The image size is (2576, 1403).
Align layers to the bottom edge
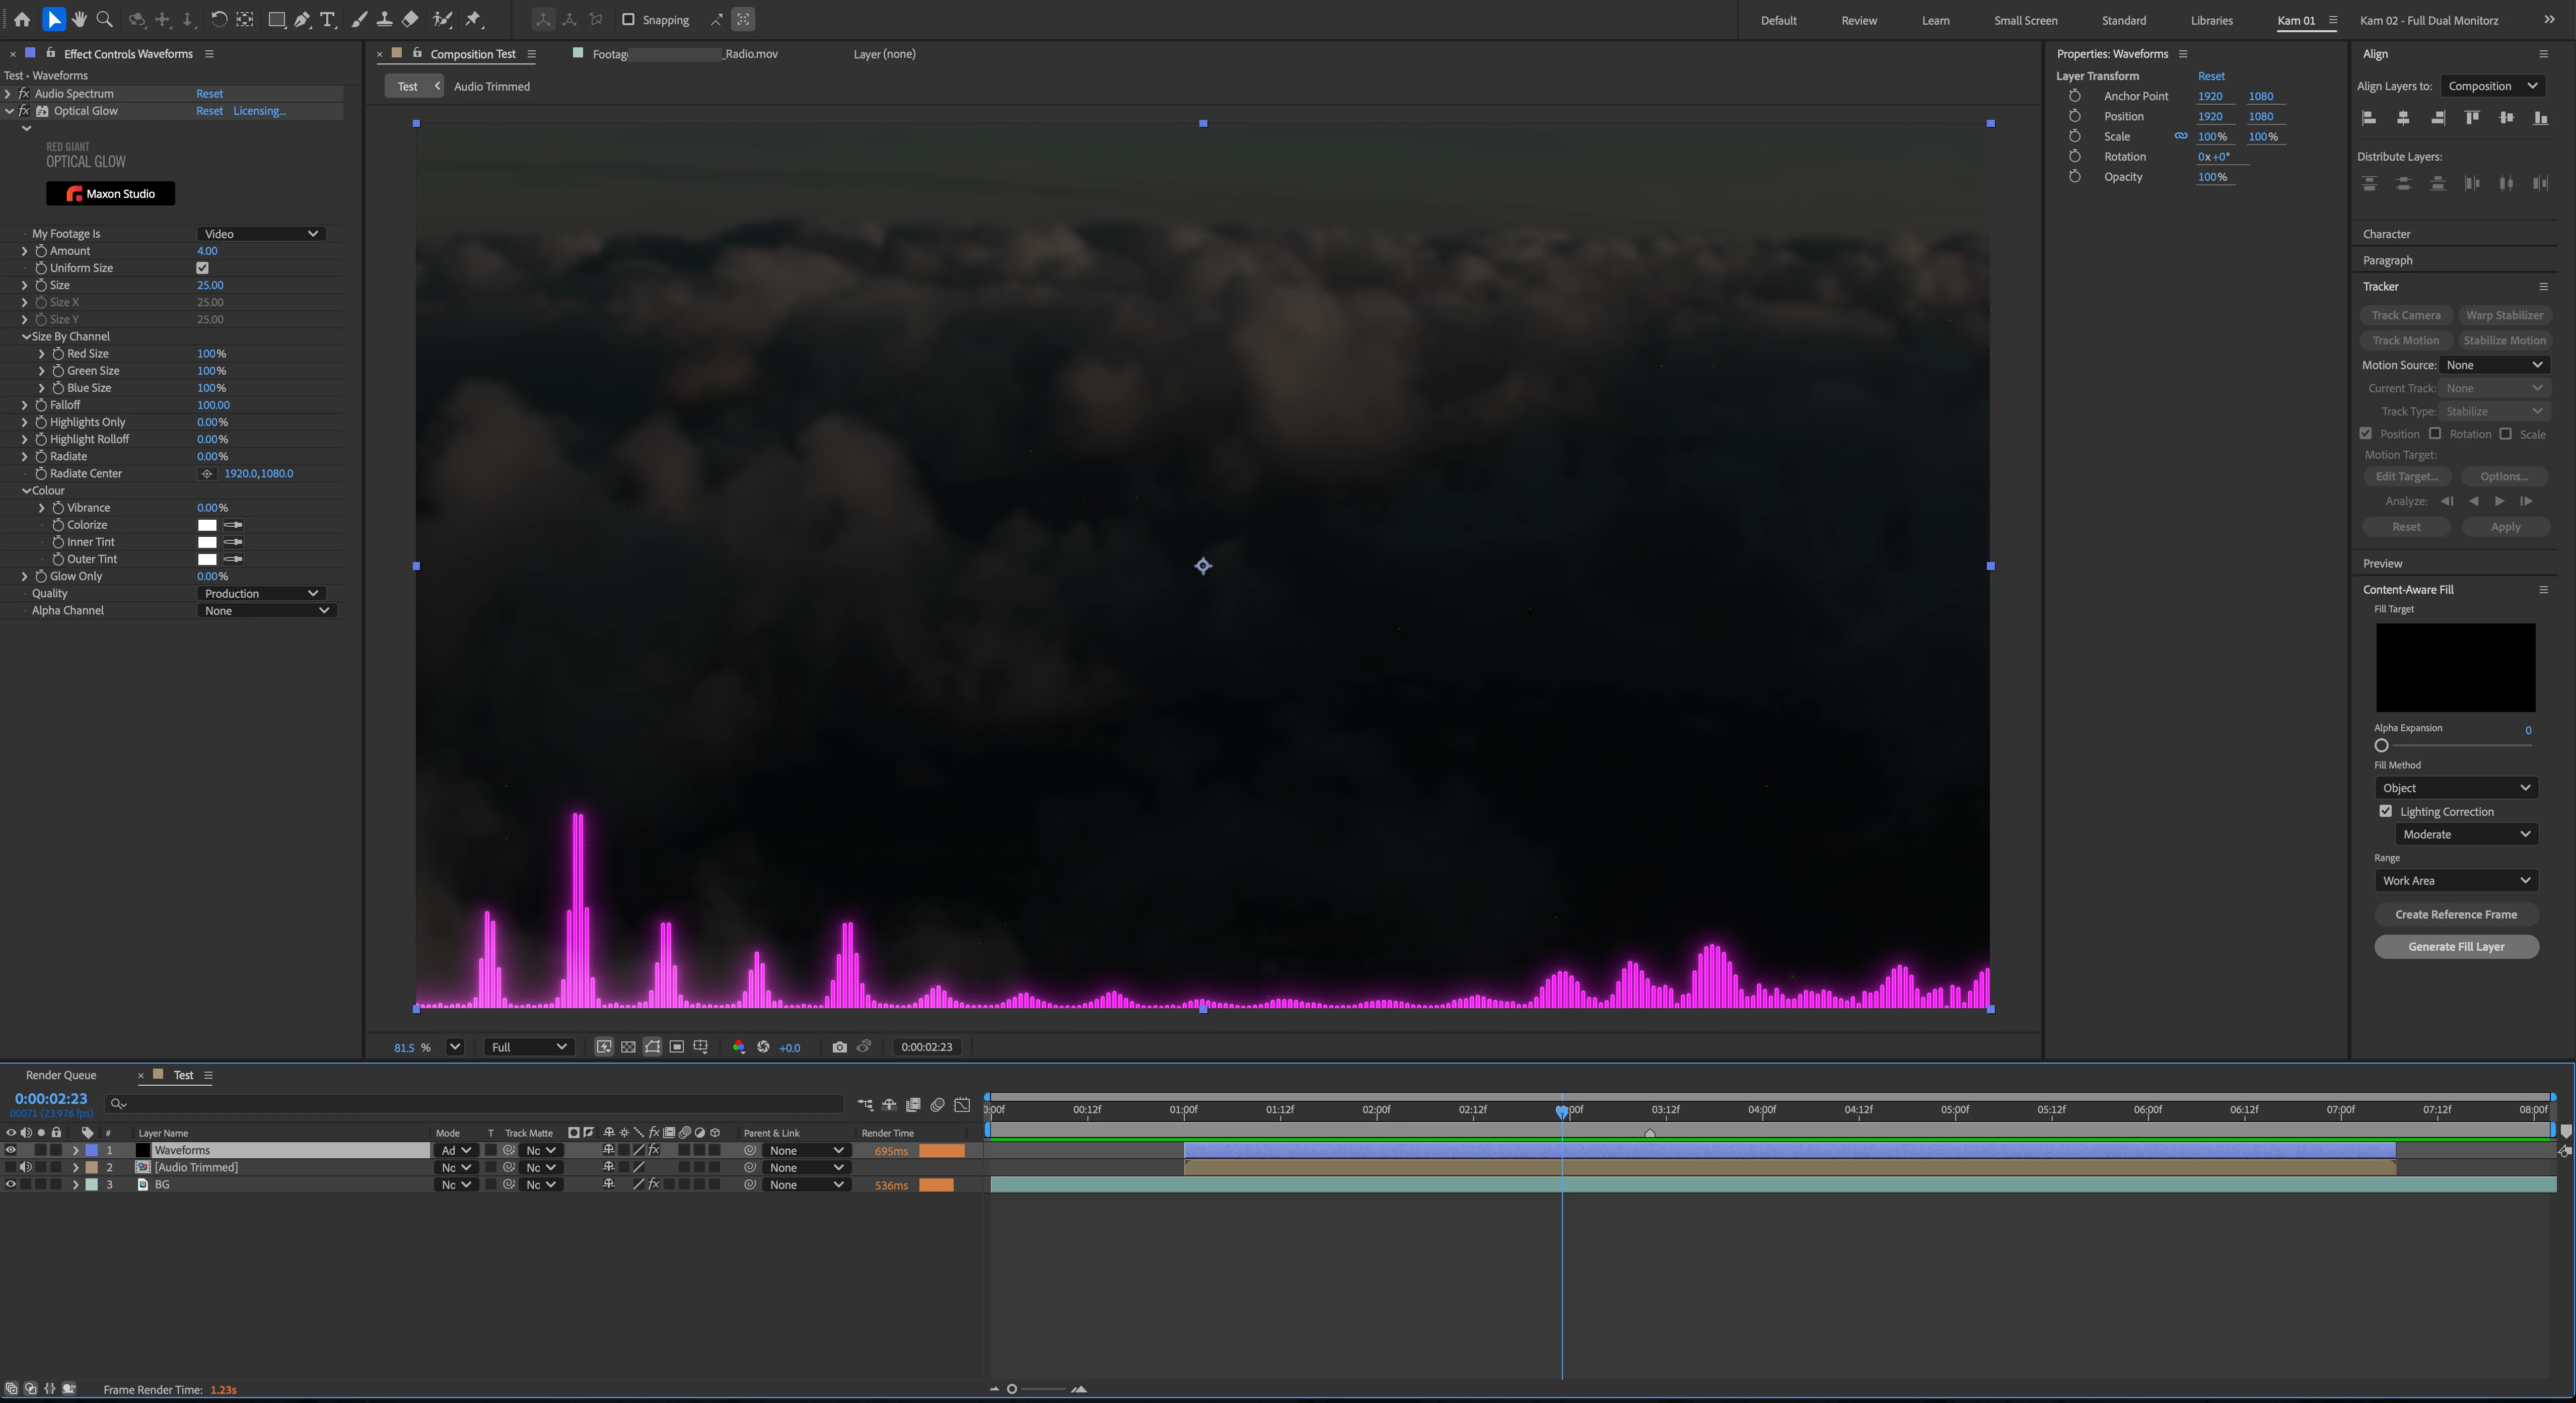coord(2541,118)
